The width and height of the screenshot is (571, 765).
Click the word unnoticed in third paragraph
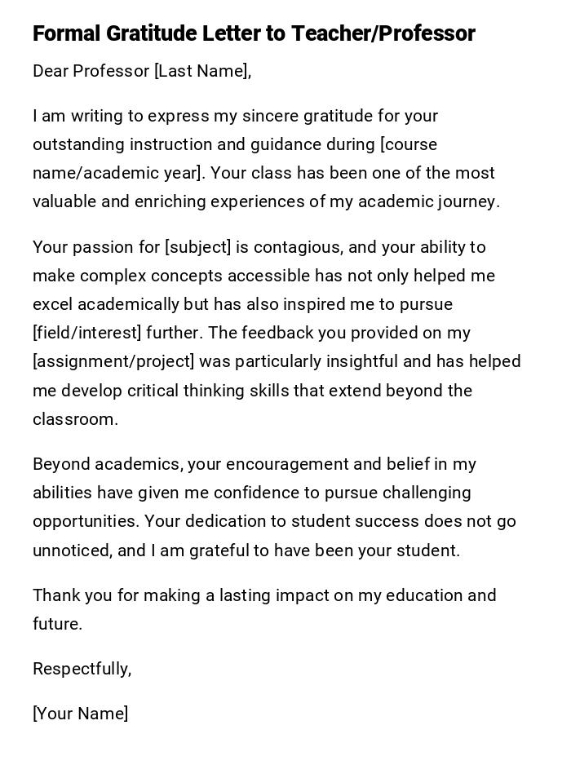(x=71, y=551)
